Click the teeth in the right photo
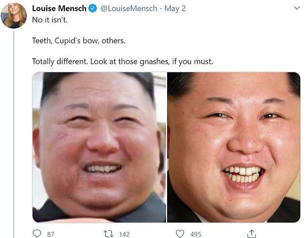The image size is (308, 238). pyautogui.click(x=243, y=174)
